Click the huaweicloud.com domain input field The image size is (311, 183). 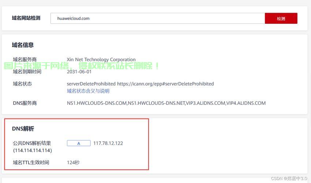pyautogui.click(x=157, y=18)
